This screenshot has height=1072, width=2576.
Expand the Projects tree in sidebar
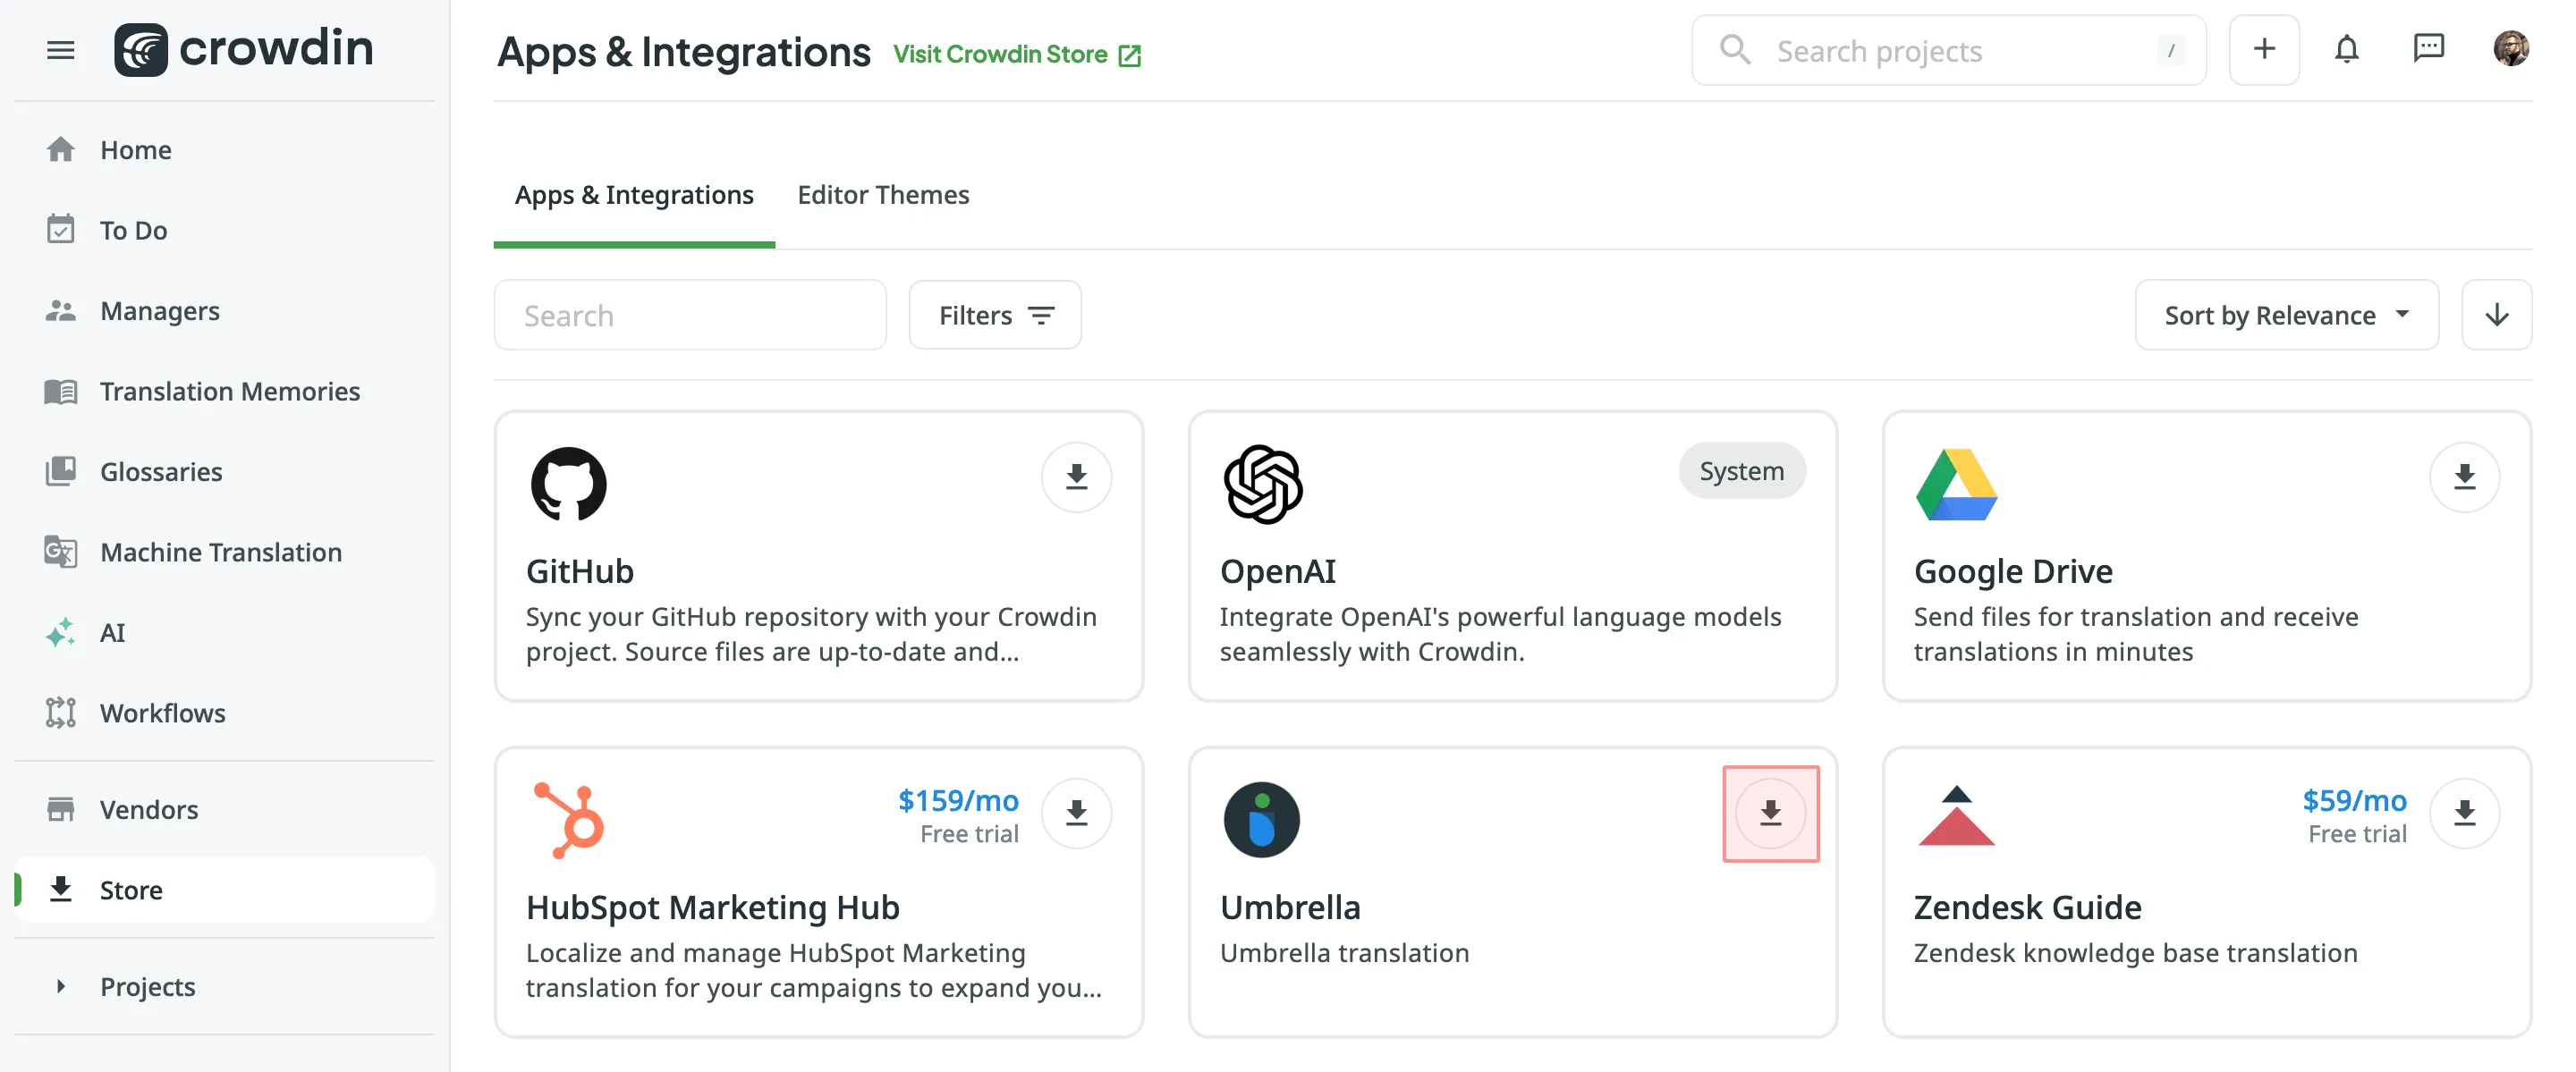61,986
